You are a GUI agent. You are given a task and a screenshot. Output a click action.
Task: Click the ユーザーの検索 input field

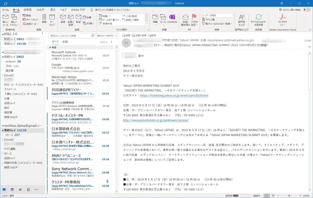pyautogui.click(x=217, y=15)
